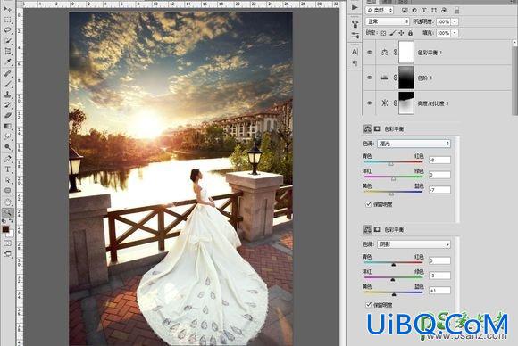Screen dimensions: 518x346
Task: Open the layer filter type dropdown
Action: [380, 11]
